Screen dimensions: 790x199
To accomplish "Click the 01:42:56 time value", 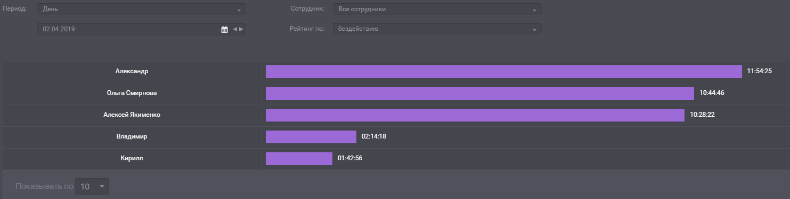I will tap(350, 158).
